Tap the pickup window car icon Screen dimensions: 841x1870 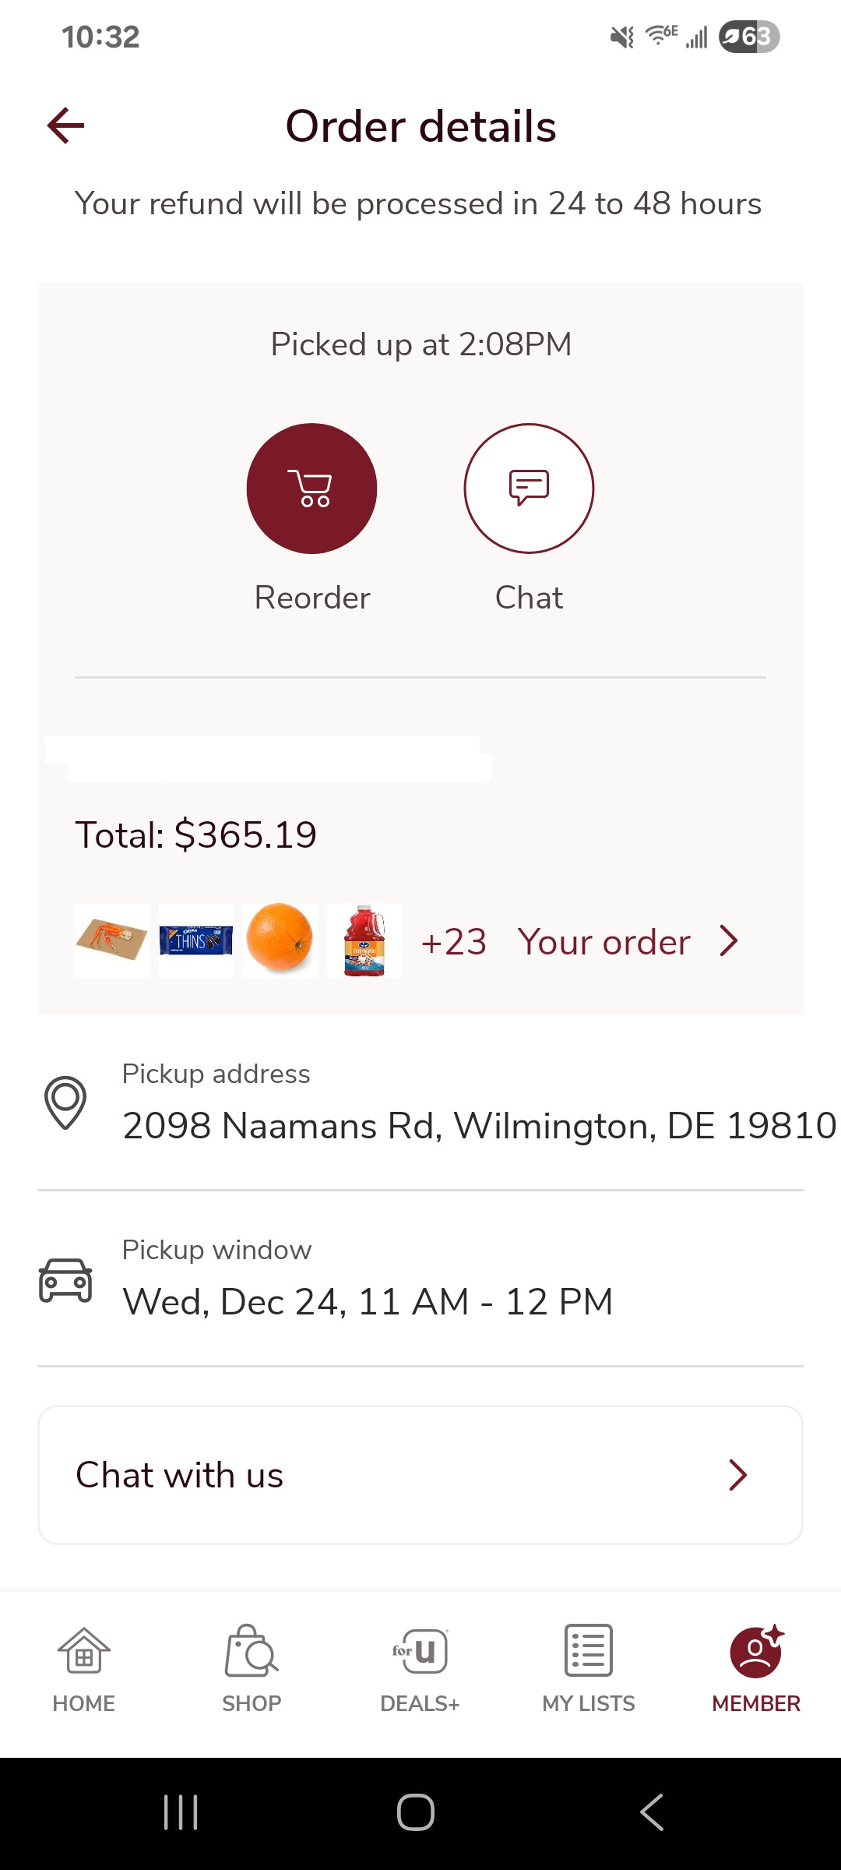(x=65, y=1280)
